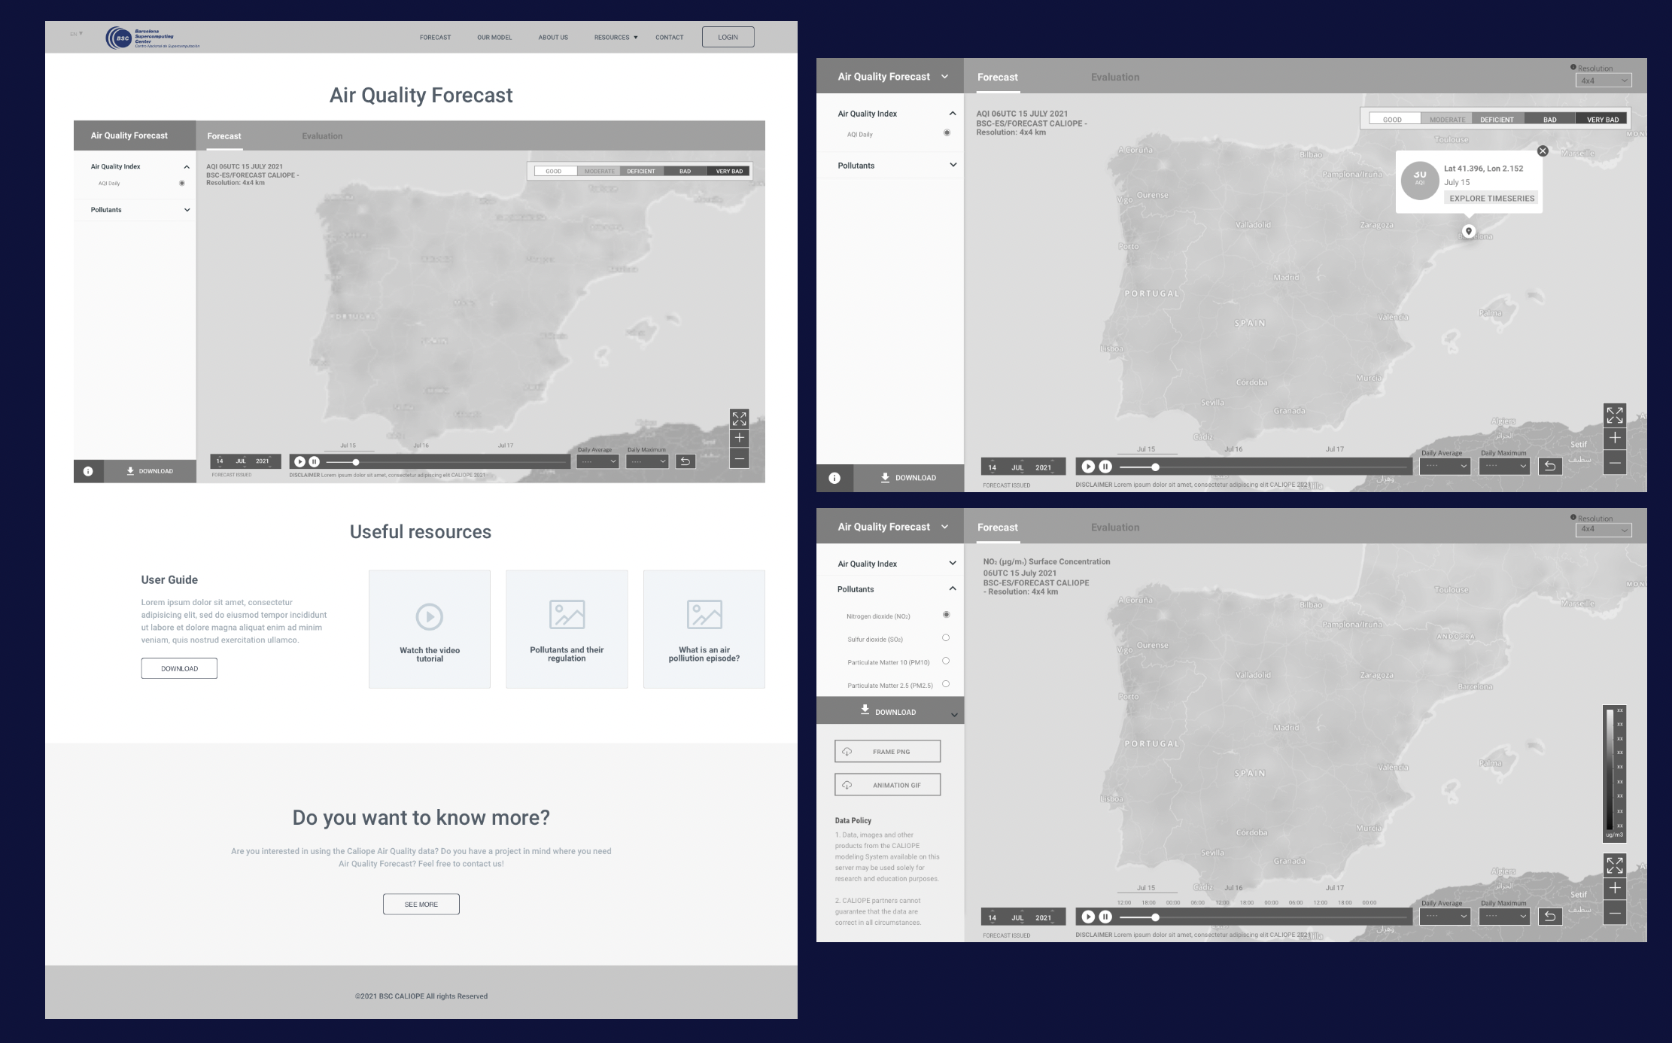Click the info icon in left page sidebar
The width and height of the screenshot is (1672, 1043).
pos(88,471)
